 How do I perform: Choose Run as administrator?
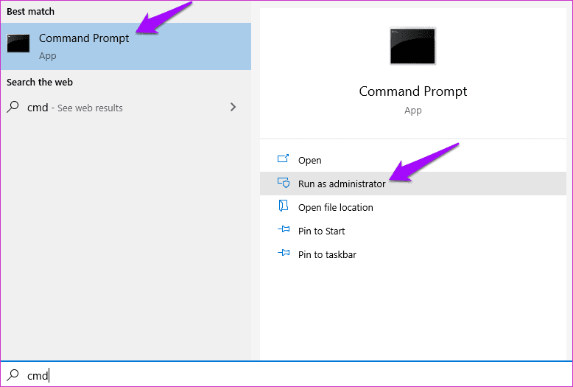coord(413,184)
